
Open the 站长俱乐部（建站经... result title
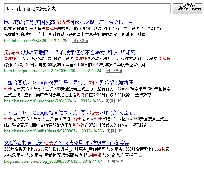(70, 83)
